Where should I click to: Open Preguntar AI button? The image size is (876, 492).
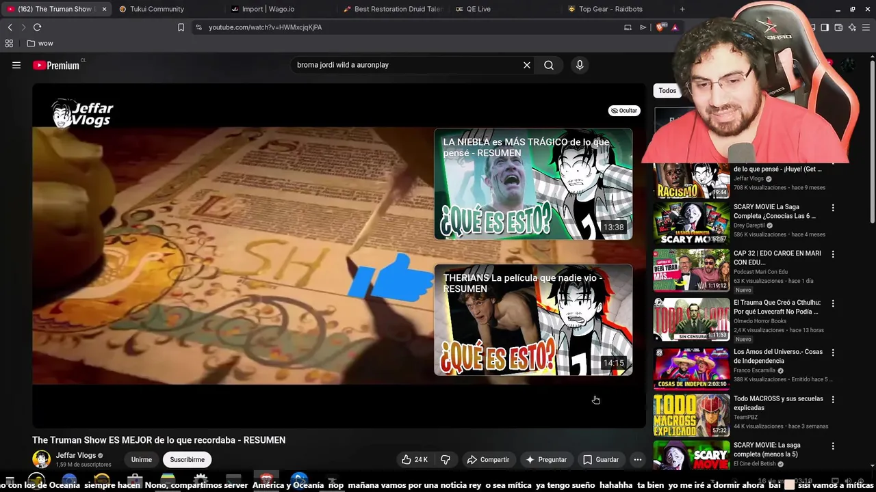(x=546, y=460)
